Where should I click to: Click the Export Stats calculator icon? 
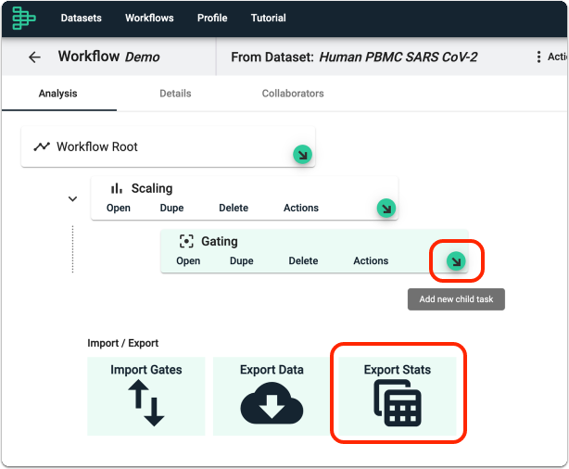click(398, 403)
